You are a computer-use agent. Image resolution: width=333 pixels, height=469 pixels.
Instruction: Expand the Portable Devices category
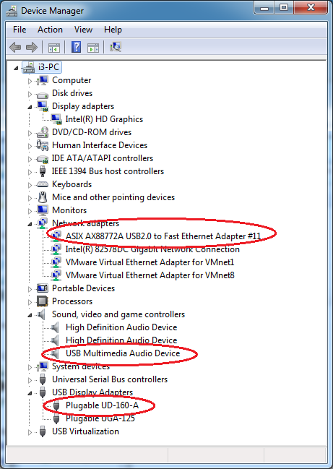click(30, 289)
